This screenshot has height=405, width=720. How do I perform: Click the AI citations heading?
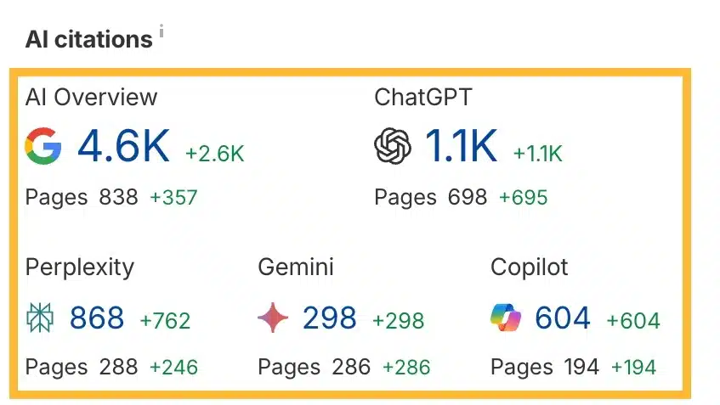pos(88,39)
